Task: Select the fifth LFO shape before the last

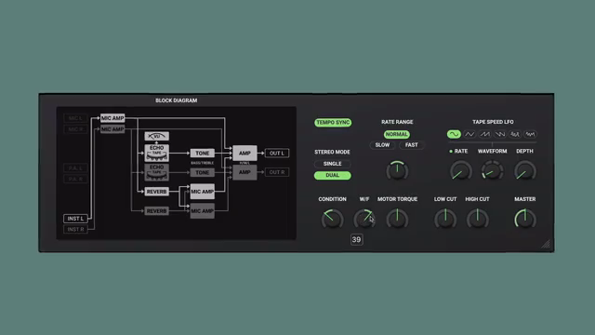Action: tap(515, 134)
